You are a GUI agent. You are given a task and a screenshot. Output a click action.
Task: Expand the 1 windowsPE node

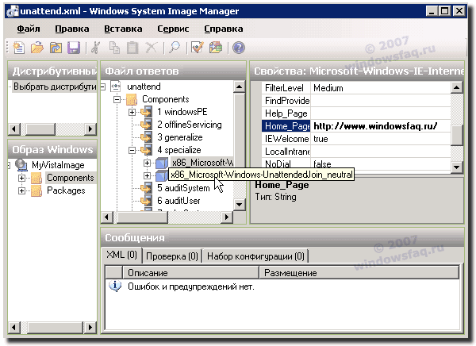click(132, 112)
